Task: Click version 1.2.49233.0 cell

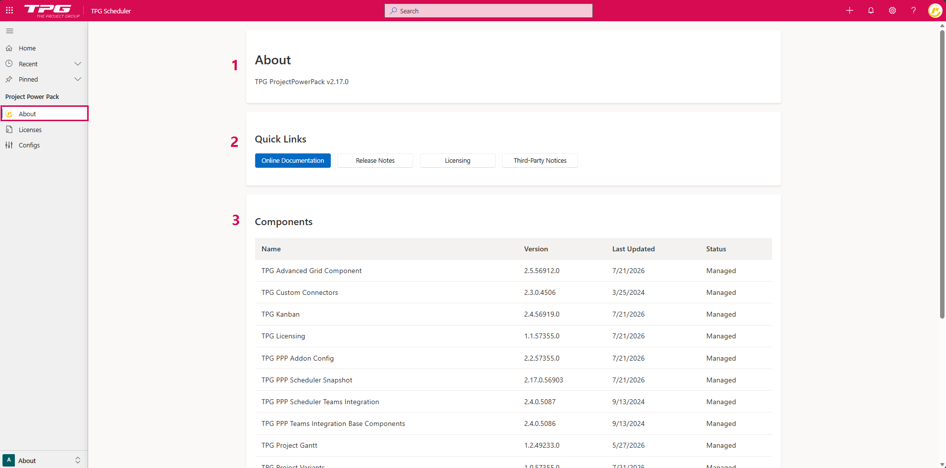Action: [x=542, y=445]
